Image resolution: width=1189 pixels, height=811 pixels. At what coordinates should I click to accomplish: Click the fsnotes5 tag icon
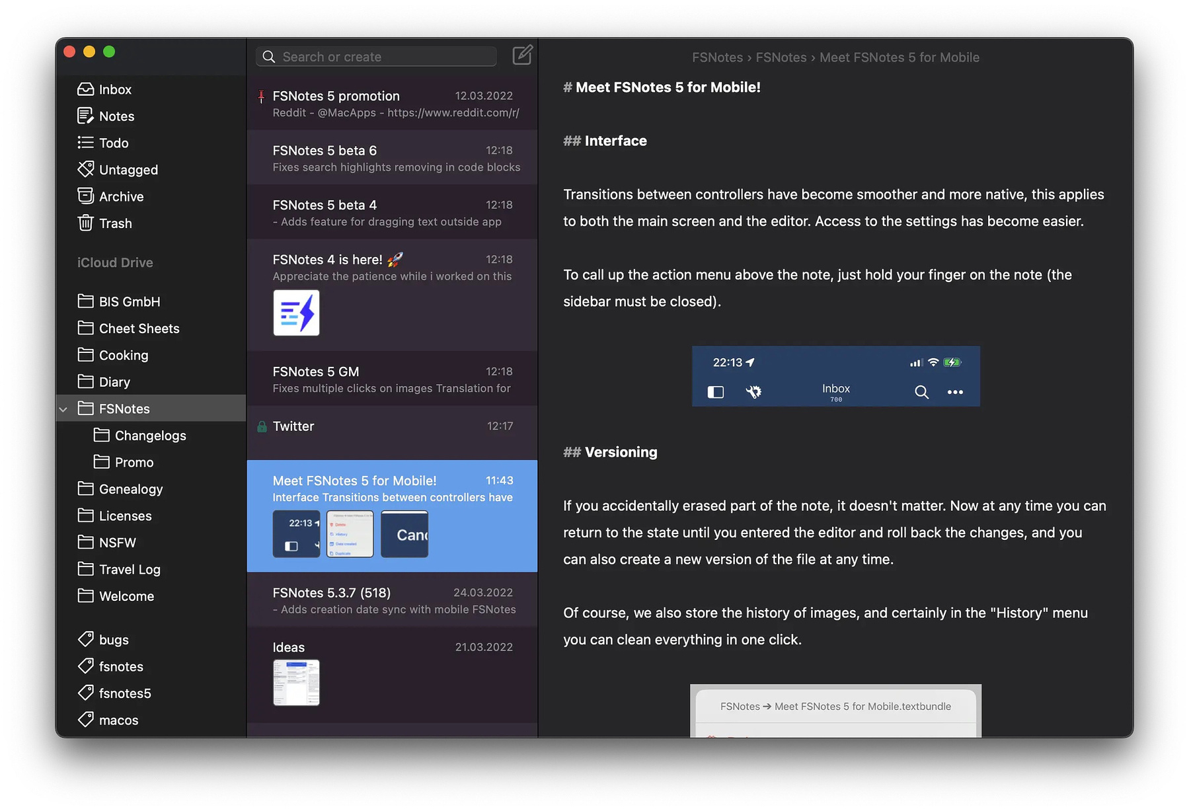(85, 693)
